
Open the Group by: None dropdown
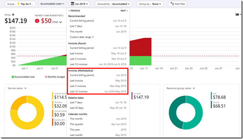[x=150, y=4]
